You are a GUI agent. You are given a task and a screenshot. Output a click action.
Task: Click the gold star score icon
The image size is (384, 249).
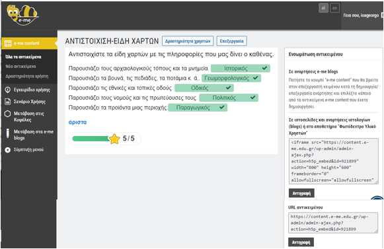pos(114,139)
